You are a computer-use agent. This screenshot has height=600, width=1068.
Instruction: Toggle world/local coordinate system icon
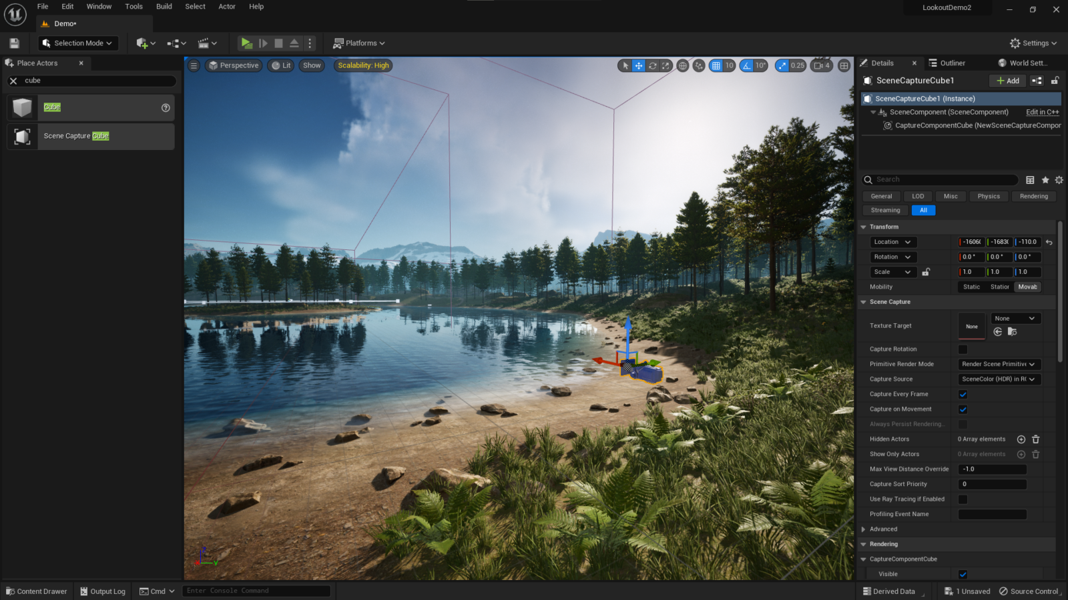coord(682,65)
